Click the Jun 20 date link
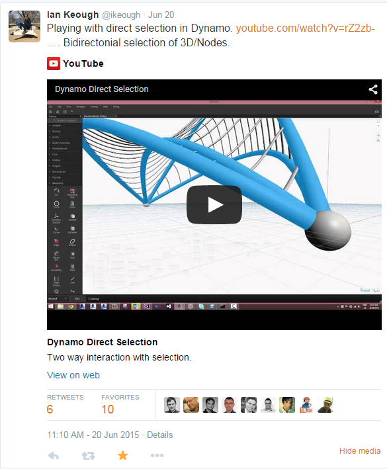Image resolution: width=387 pixels, height=469 pixels. click(161, 15)
